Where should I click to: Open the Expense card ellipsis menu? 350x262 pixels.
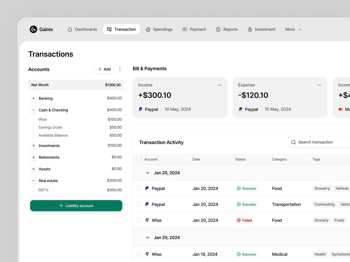[319, 85]
